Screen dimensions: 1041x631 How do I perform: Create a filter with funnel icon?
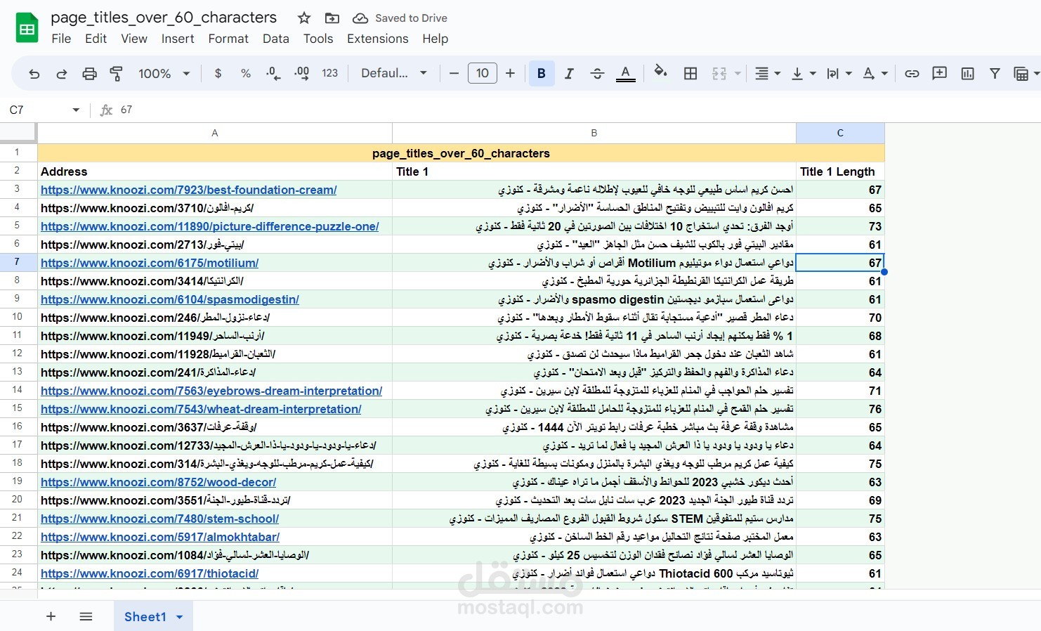click(x=995, y=73)
